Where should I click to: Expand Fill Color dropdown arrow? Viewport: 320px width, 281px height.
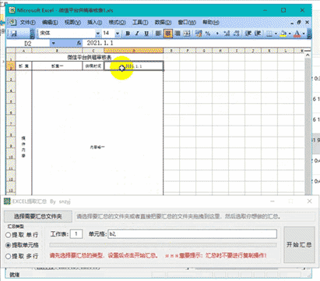[x=290, y=34]
